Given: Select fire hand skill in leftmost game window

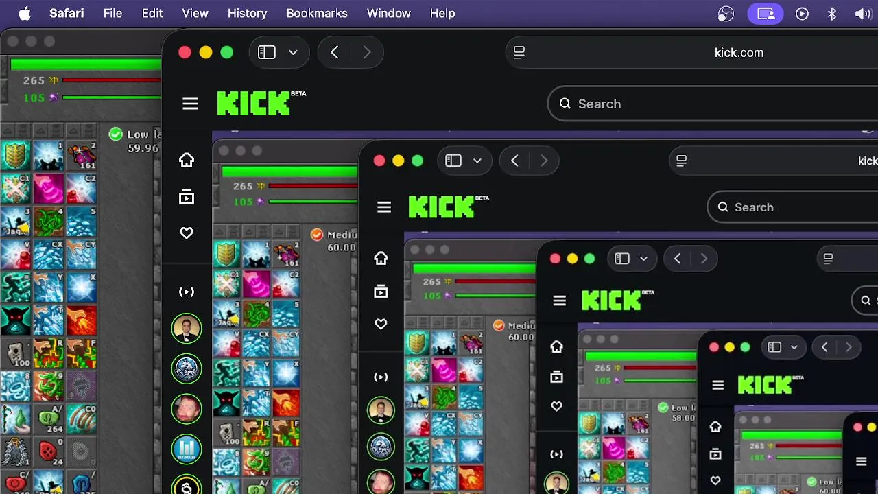Looking at the screenshot, I should click(81, 320).
